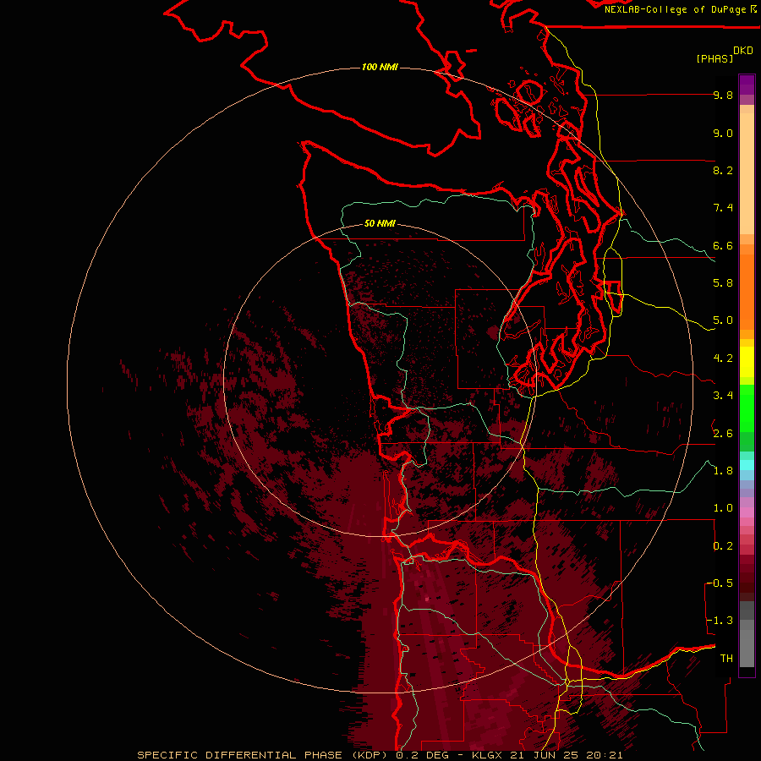This screenshot has width=761, height=761.
Task: Click the 0.2 scale value
Action: pos(723,546)
